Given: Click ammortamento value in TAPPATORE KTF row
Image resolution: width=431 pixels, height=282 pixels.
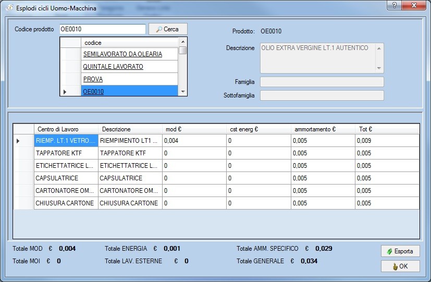Looking at the screenshot, I should (x=323, y=153).
